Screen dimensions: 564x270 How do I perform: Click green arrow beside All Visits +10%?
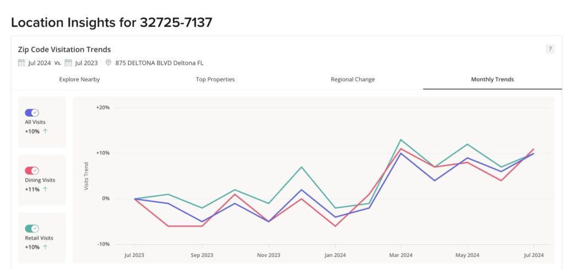pyautogui.click(x=45, y=131)
